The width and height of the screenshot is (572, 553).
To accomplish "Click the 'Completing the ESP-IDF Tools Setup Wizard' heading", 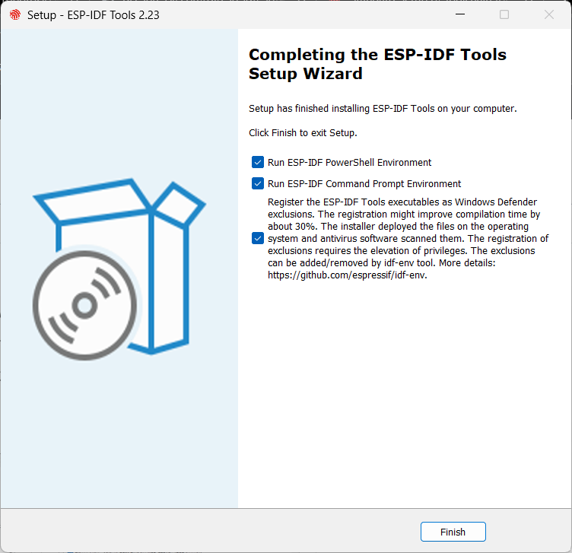I will (377, 64).
